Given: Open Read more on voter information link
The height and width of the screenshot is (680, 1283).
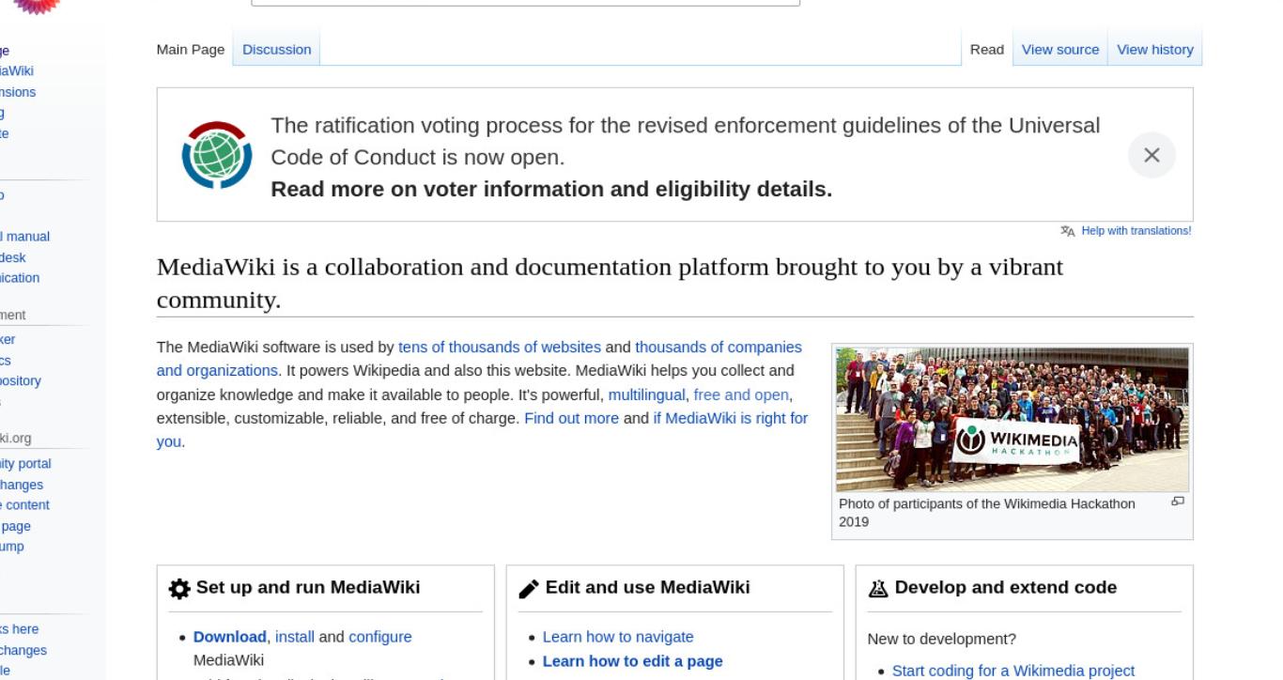Looking at the screenshot, I should (551, 189).
